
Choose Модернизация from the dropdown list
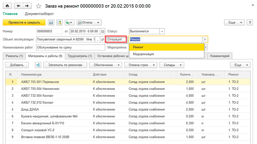pyautogui.click(x=166, y=54)
